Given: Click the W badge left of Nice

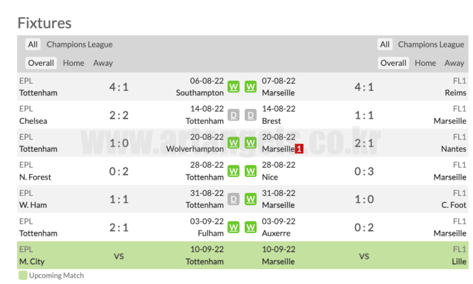Looking at the screenshot, I should click(x=250, y=171).
